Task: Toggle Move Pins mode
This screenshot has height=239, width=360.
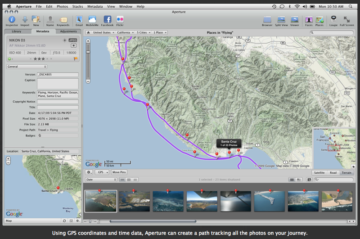Action: tap(119, 172)
